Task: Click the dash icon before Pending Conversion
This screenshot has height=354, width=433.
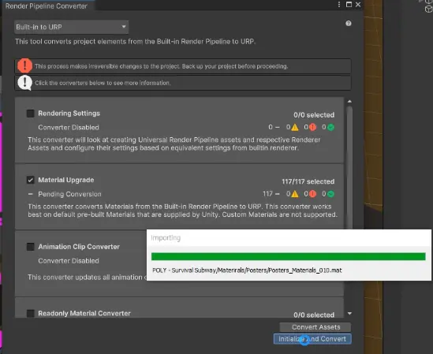Action: 31,194
